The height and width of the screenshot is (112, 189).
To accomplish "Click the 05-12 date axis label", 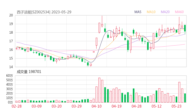I will (x=157, y=106).
